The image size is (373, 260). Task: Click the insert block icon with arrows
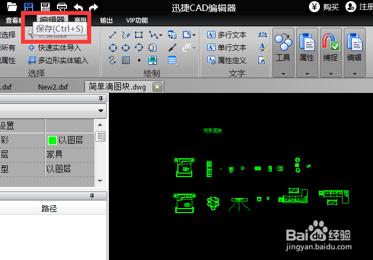click(172, 35)
